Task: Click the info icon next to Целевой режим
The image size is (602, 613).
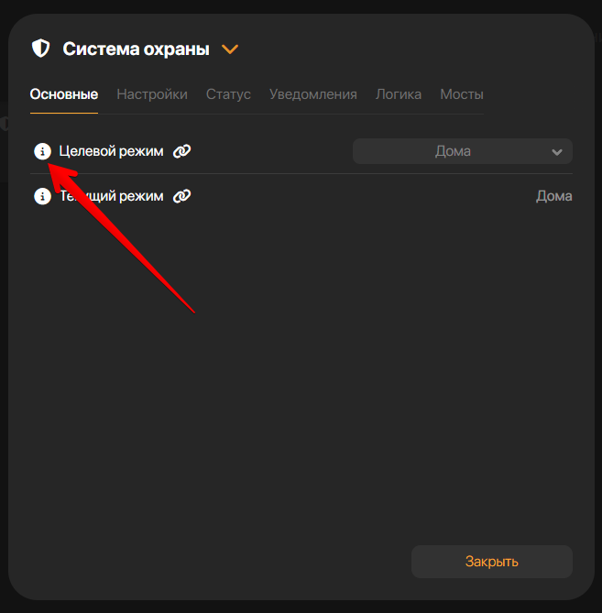Action: pos(42,151)
